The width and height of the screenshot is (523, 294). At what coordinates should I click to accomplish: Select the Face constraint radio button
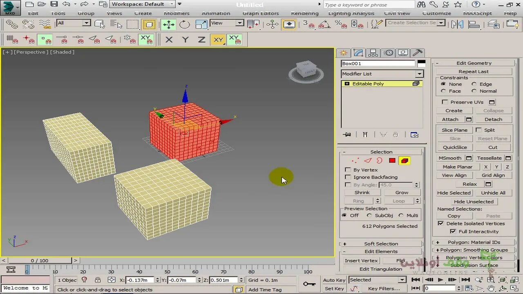point(443,91)
